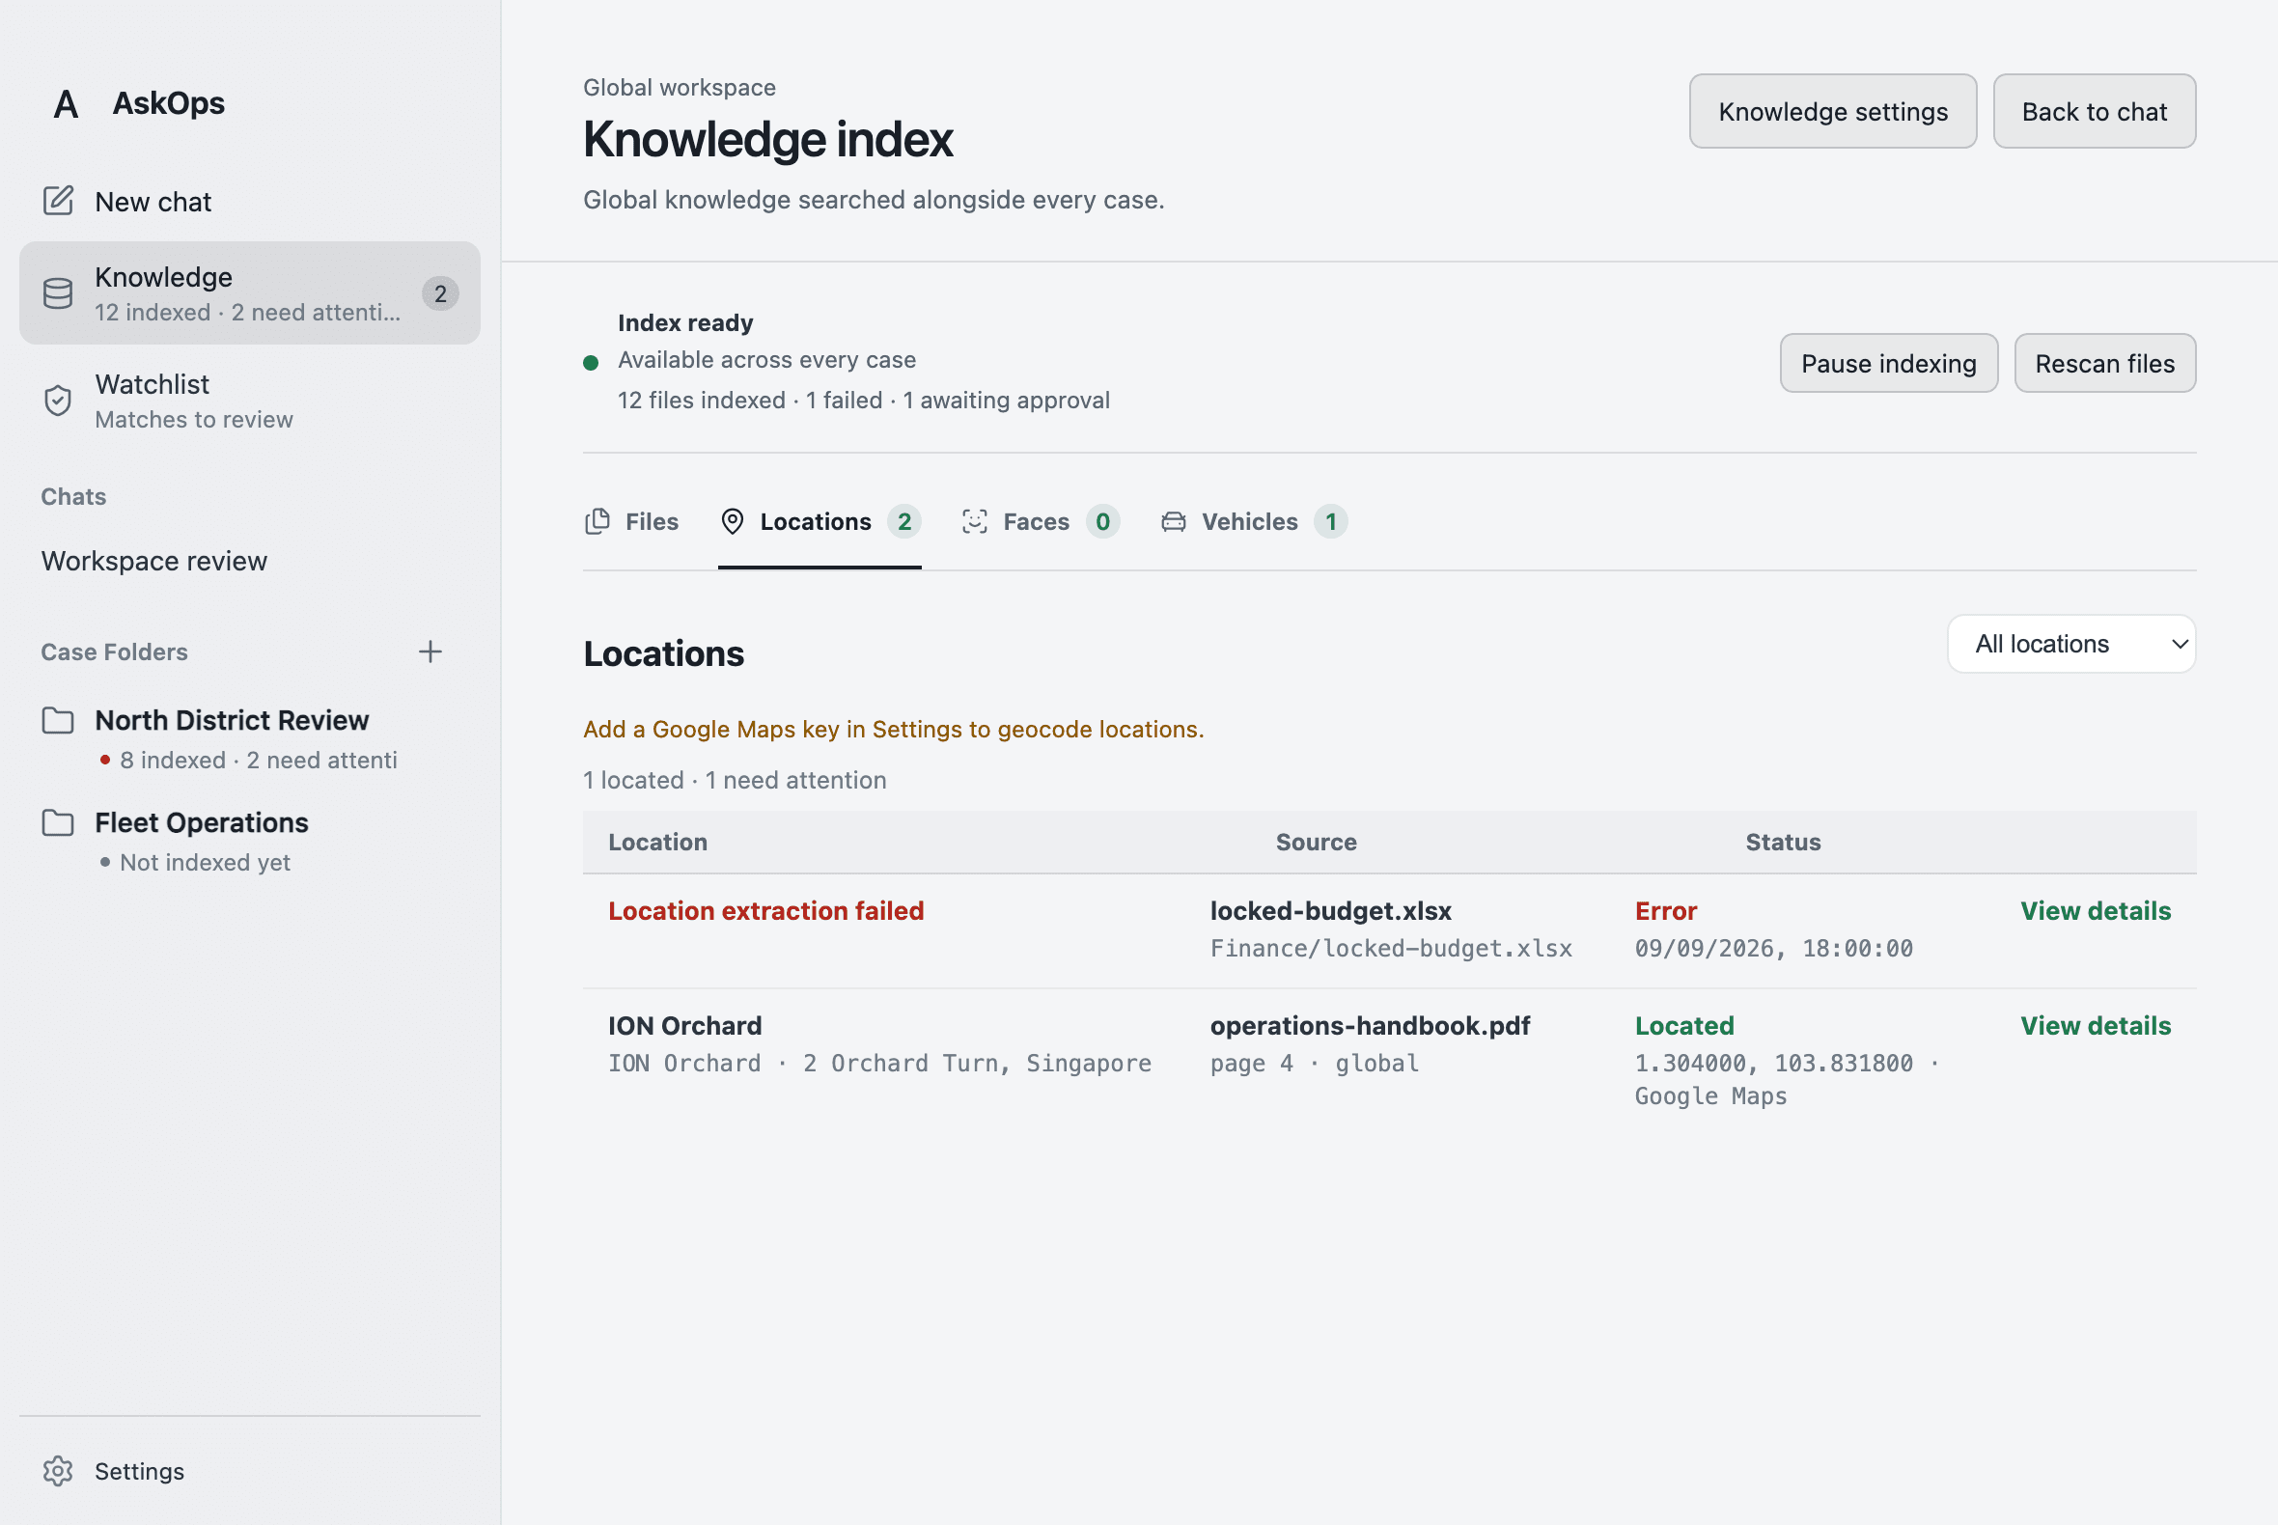The width and height of the screenshot is (2278, 1525).
Task: Click the operations-handbook.pdf source name
Action: point(1370,1026)
